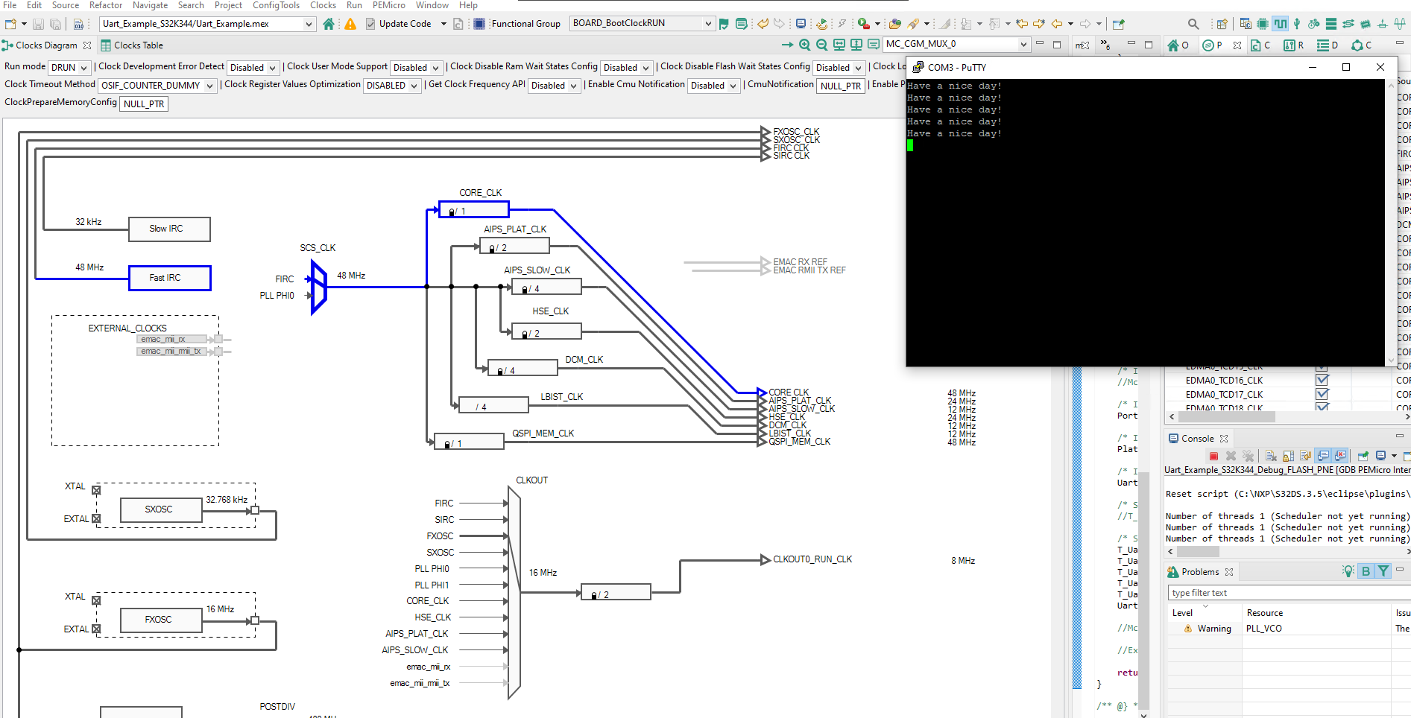
Task: Pin the Console view with the pin icon
Action: click(1363, 456)
